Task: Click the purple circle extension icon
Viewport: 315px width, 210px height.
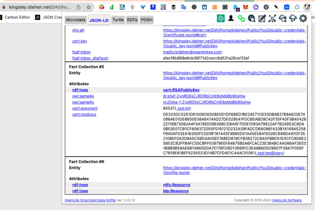Action: (x=256, y=7)
